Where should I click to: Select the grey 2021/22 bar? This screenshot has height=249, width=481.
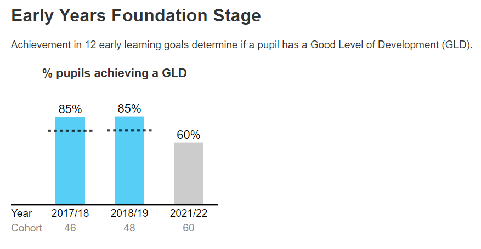(189, 173)
